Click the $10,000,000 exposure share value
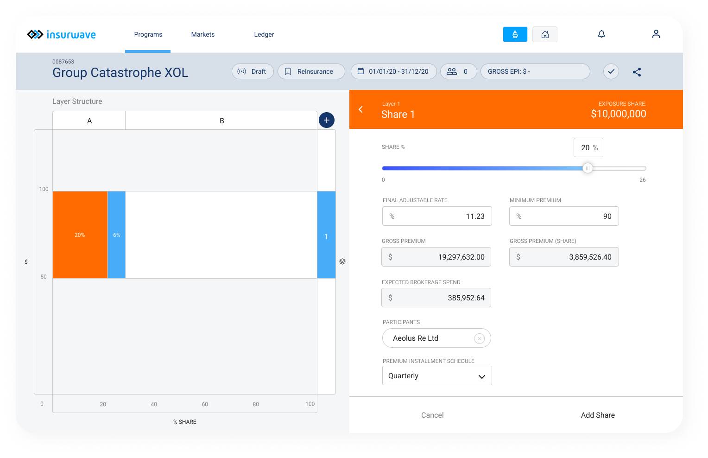Image resolution: width=708 pixels, height=458 pixels. coord(619,114)
